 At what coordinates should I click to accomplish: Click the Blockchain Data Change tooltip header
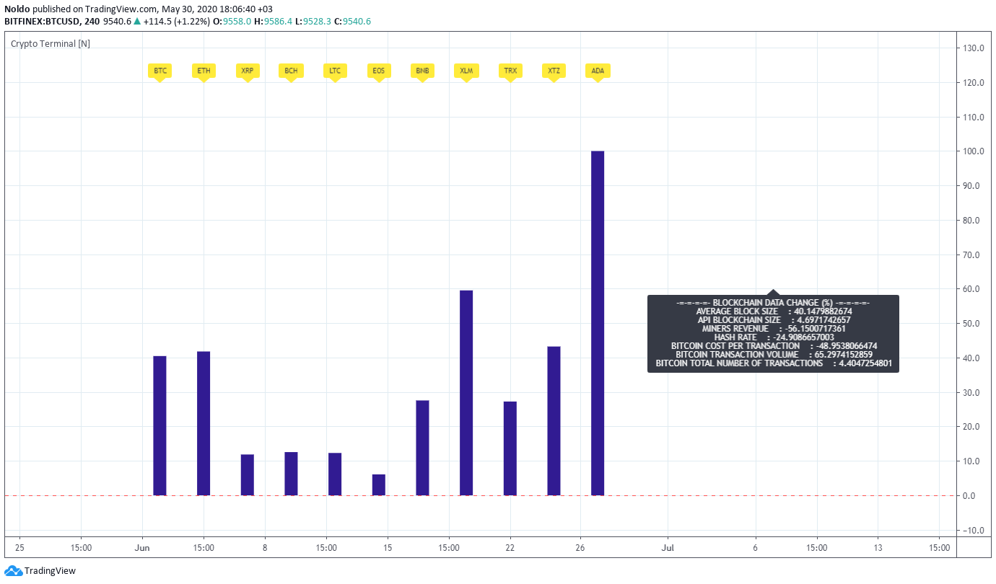pyautogui.click(x=773, y=303)
